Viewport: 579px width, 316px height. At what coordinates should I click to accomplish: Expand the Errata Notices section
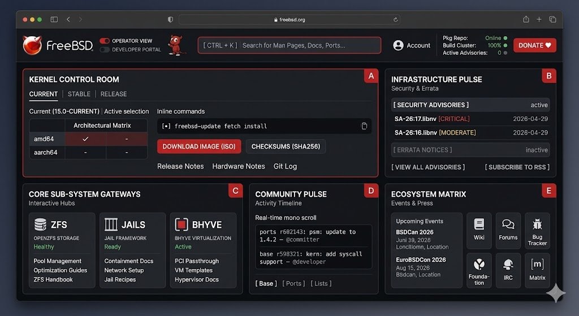point(470,150)
